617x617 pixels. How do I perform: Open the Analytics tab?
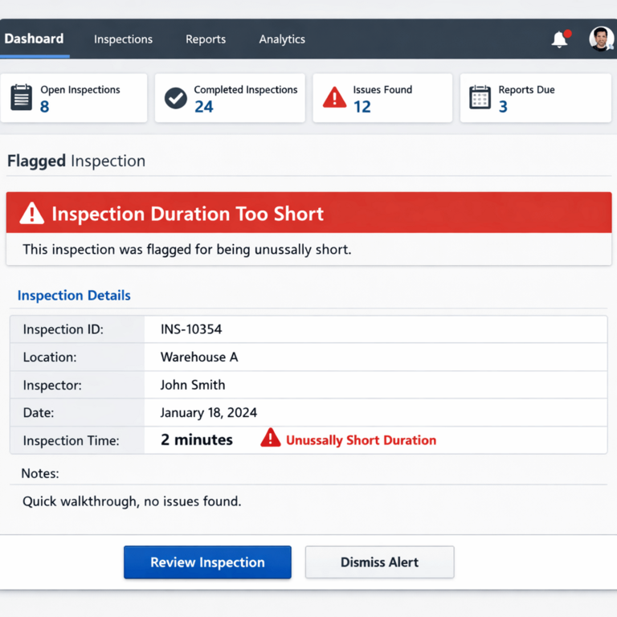(x=282, y=39)
